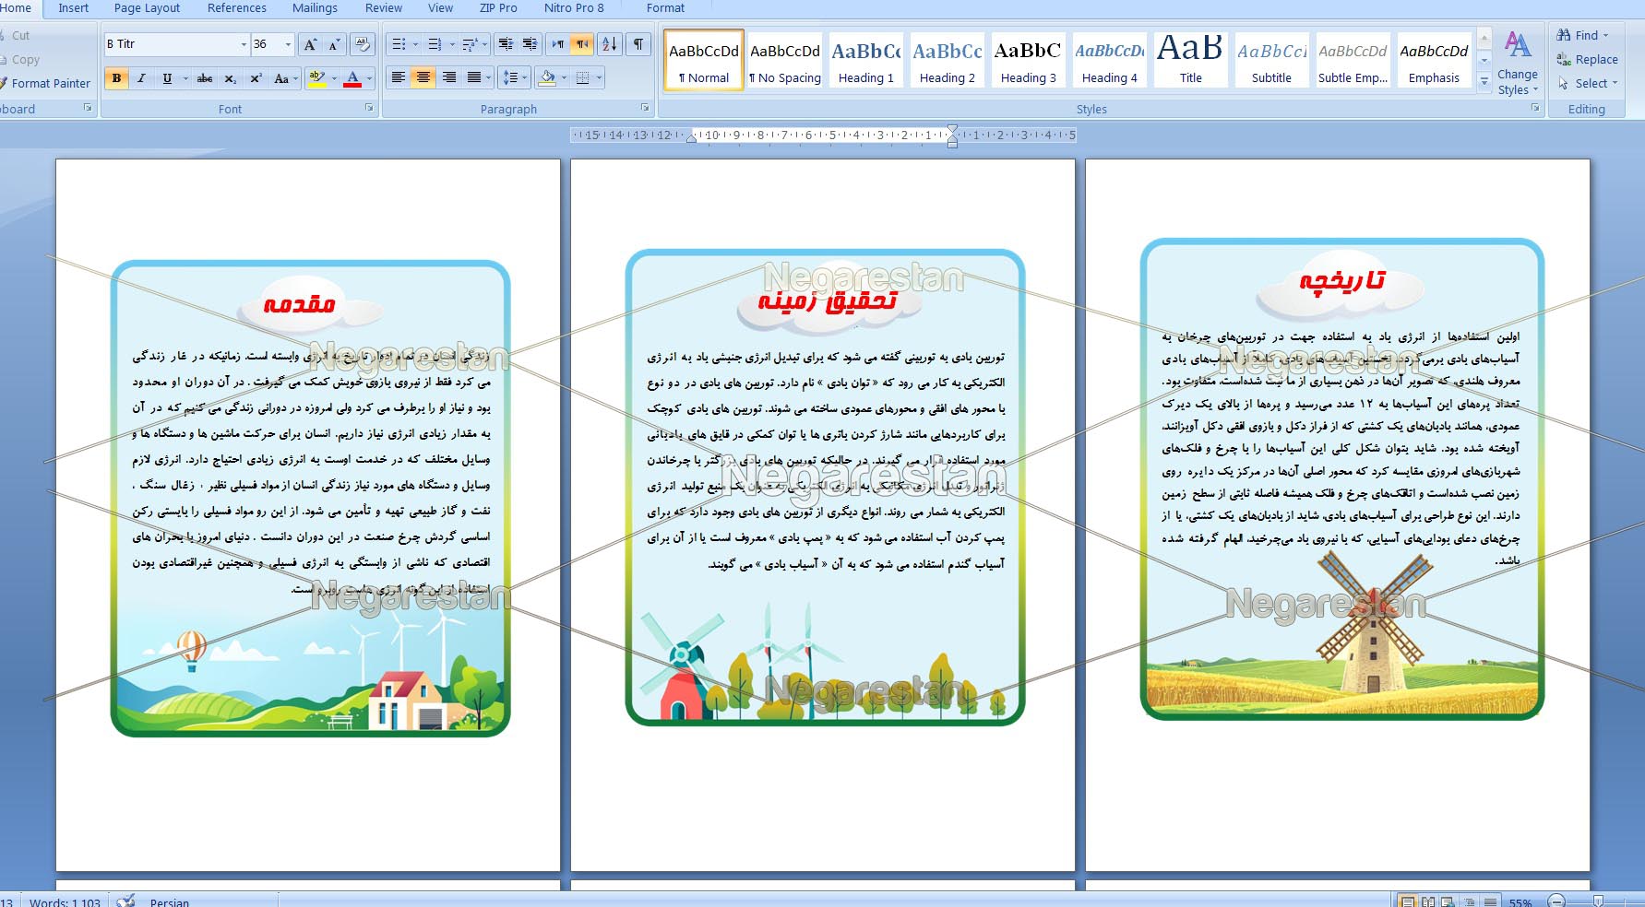Toggle justify alignment

474,78
